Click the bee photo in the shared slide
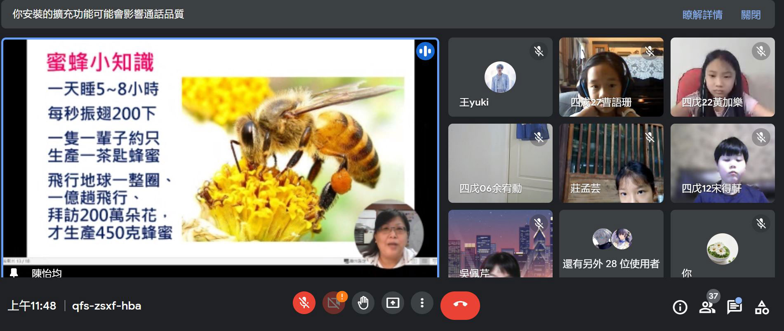The height and width of the screenshot is (331, 784). [x=293, y=160]
